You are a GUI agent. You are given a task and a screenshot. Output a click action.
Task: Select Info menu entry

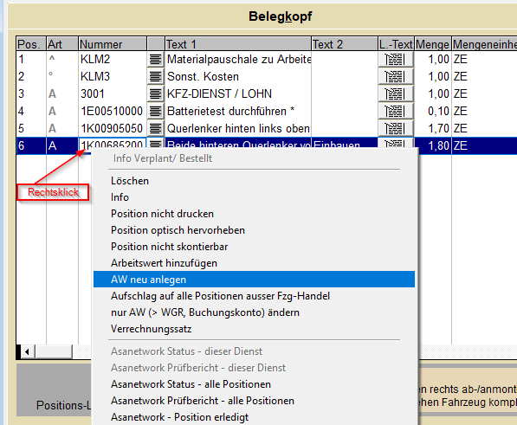tap(254, 197)
